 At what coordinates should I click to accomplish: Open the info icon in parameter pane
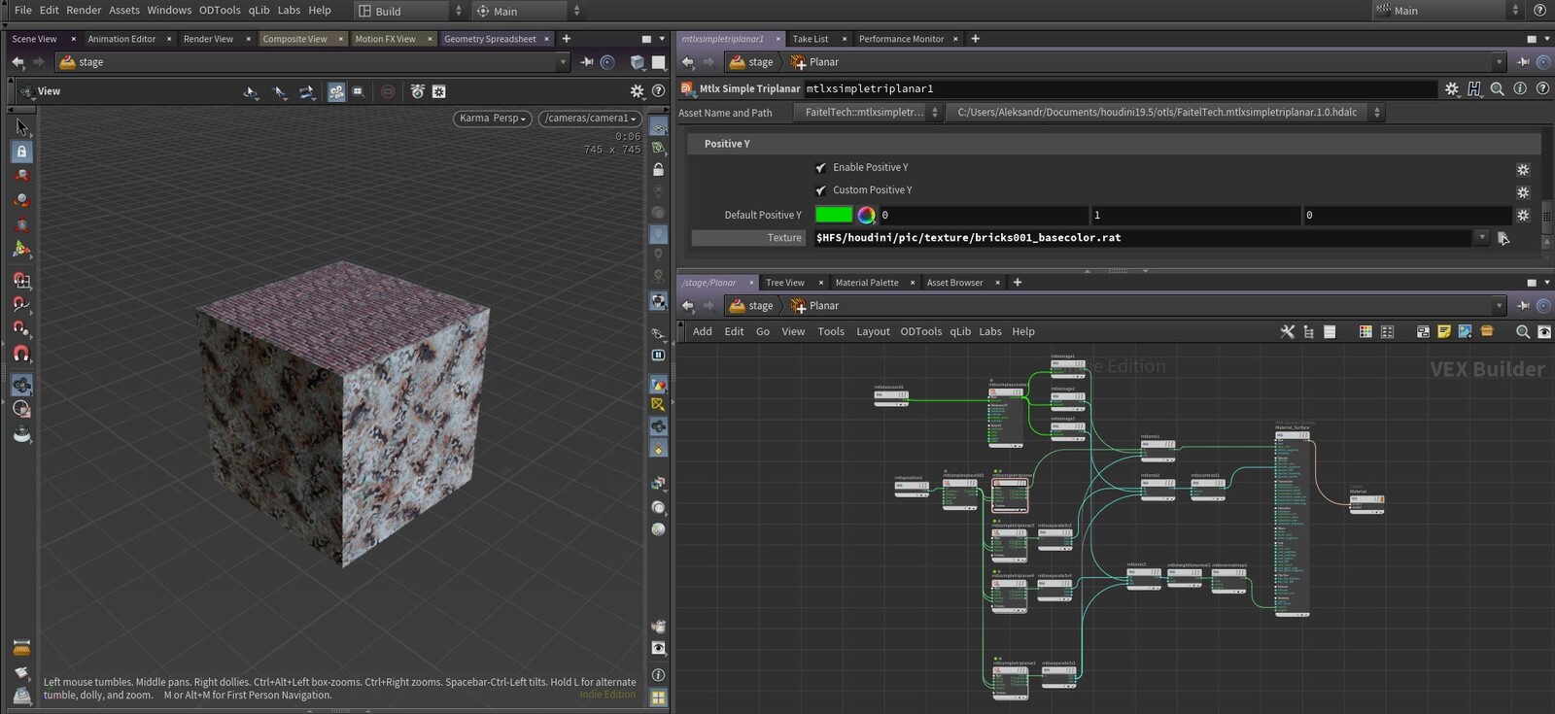click(x=1520, y=88)
